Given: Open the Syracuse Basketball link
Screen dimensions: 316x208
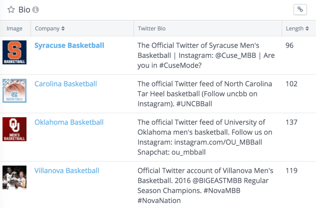Looking at the screenshot, I should pos(69,46).
